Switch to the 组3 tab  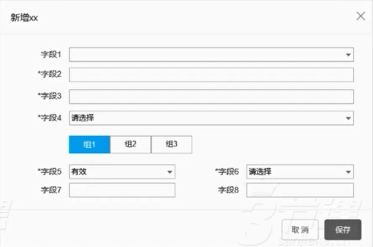pyautogui.click(x=171, y=144)
